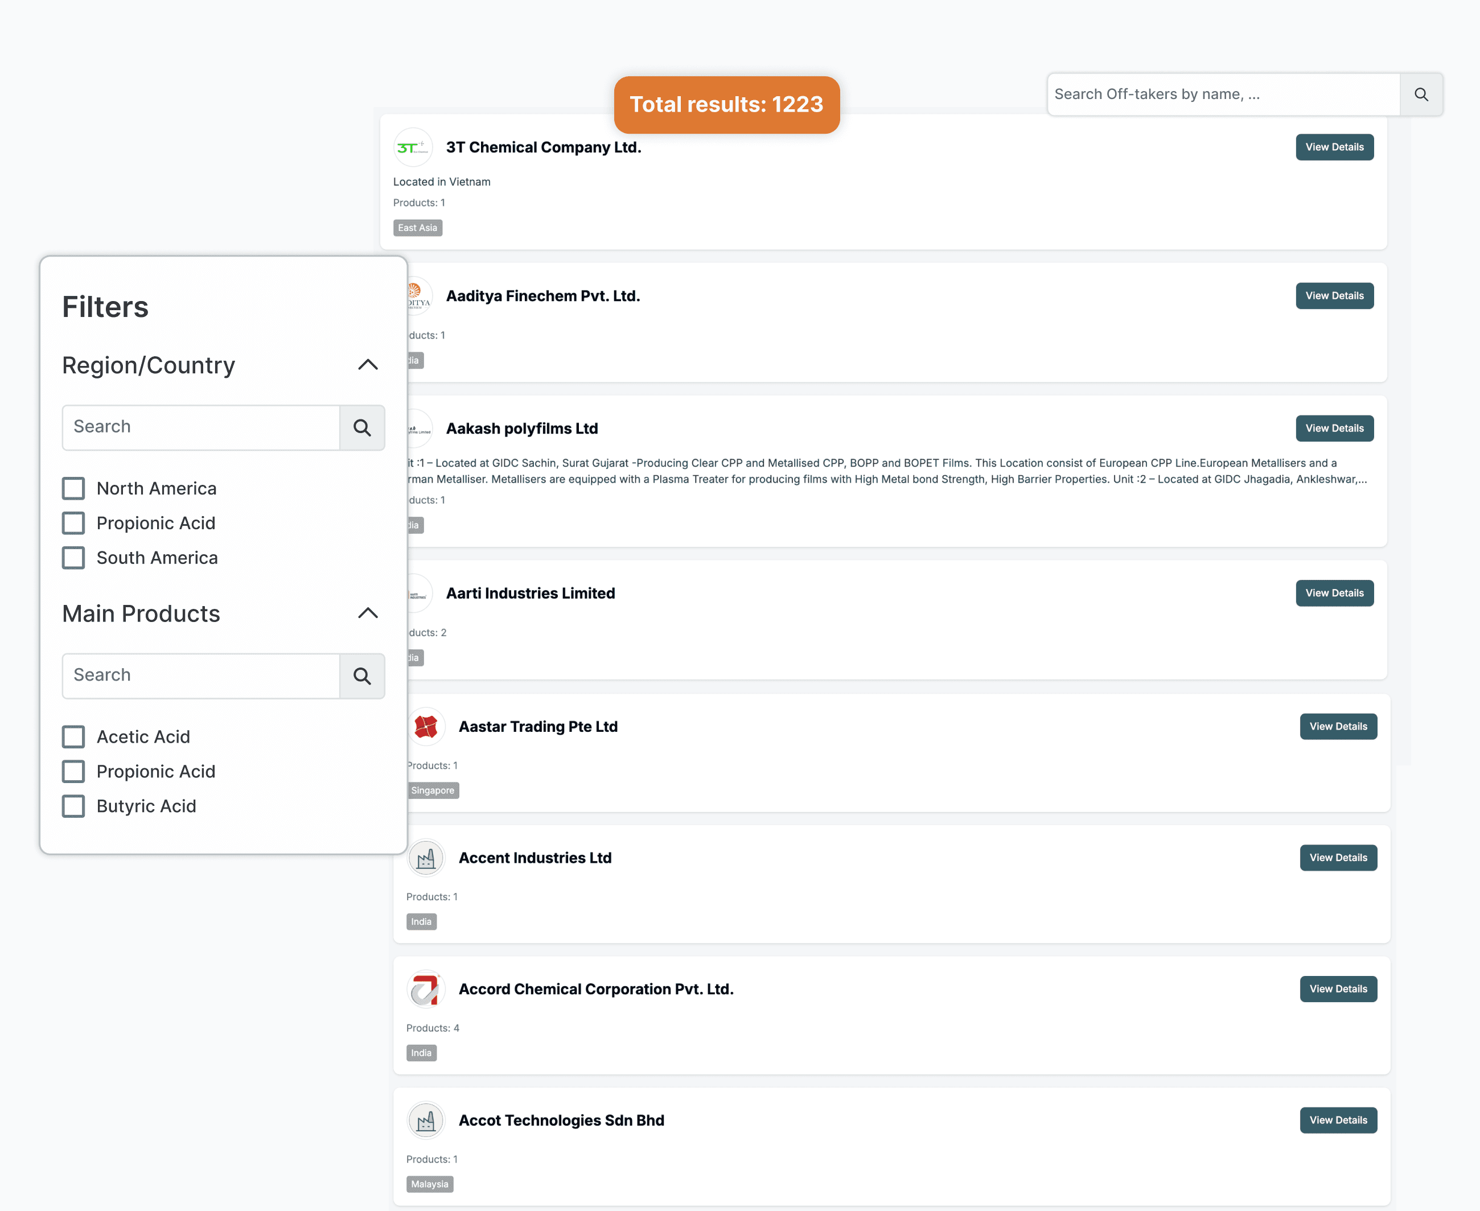Focus the Search Off-takers by name field
Image resolution: width=1480 pixels, height=1211 pixels.
1224,94
